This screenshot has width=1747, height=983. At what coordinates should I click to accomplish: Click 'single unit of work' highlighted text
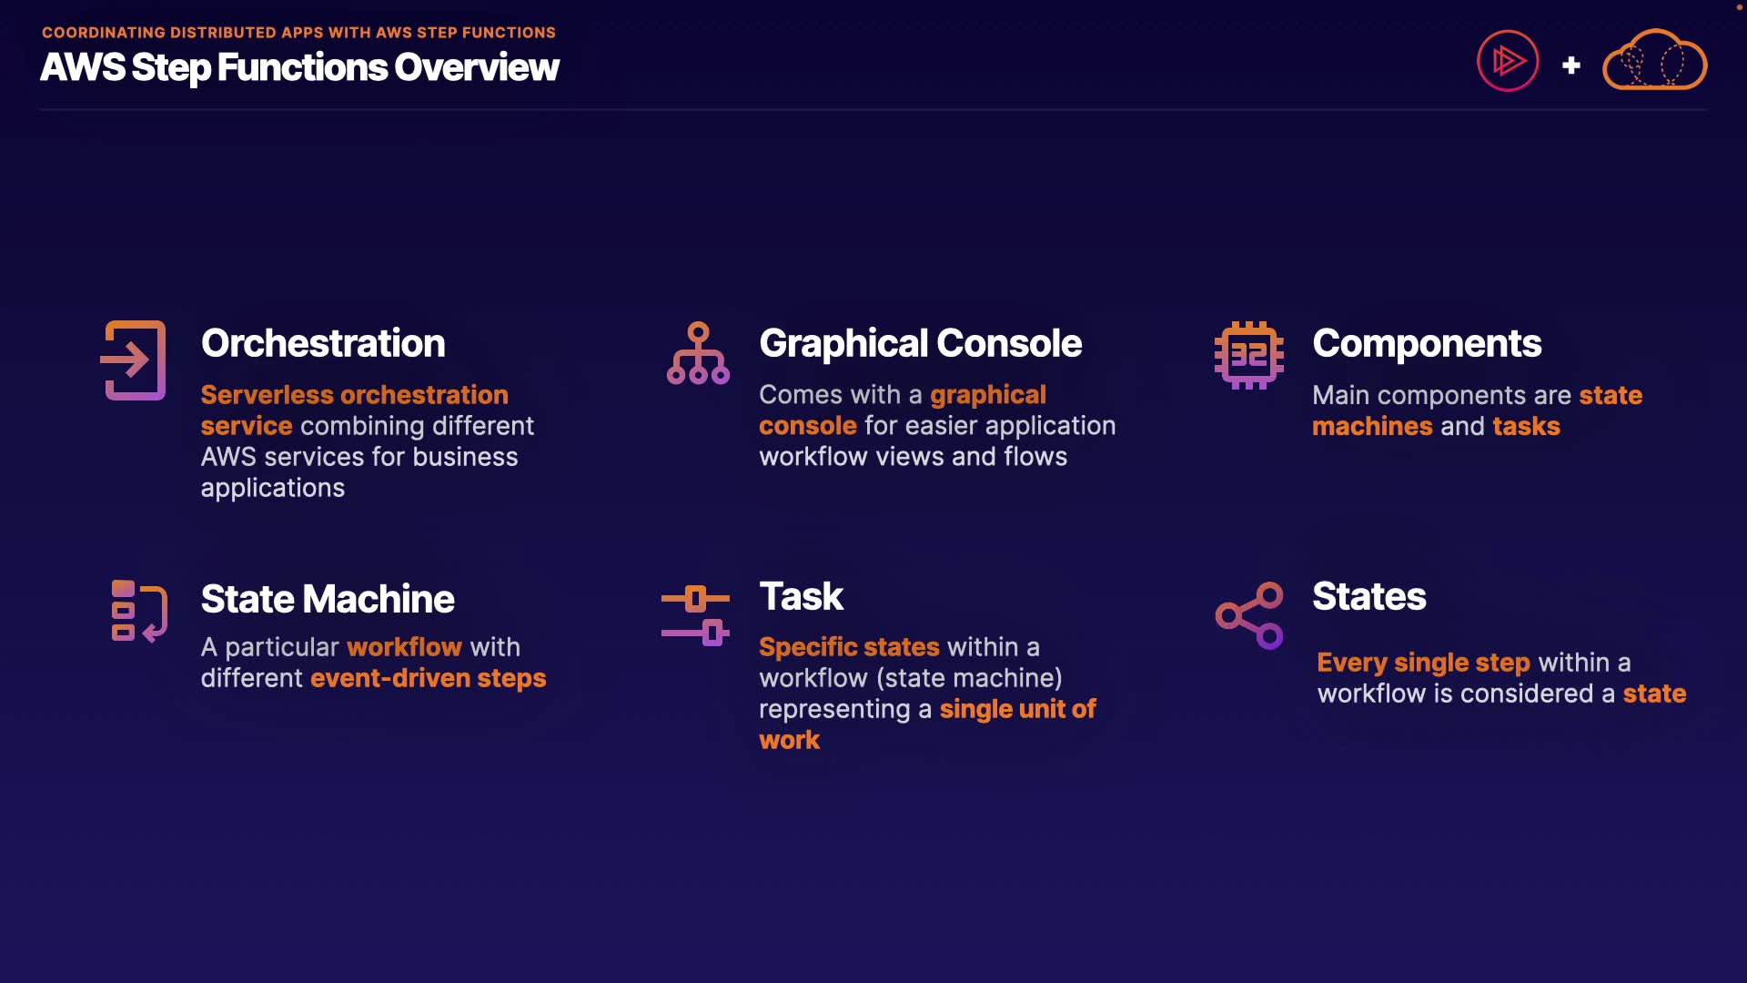(x=1016, y=709)
